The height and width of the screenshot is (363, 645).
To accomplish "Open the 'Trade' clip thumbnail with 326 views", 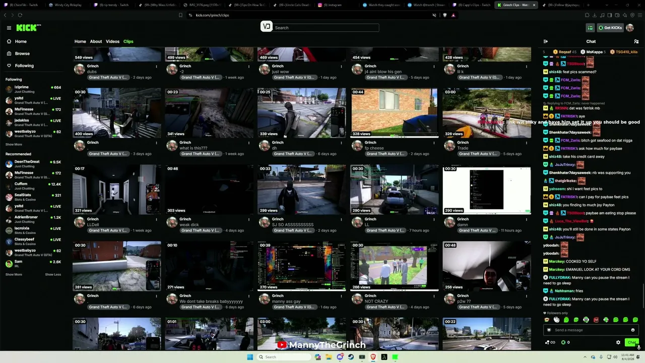I will click(487, 113).
